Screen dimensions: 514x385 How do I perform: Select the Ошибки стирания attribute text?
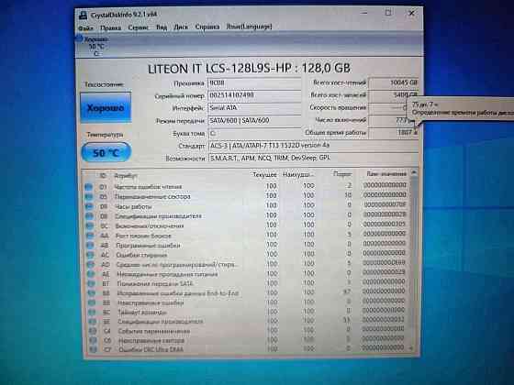[x=141, y=255]
